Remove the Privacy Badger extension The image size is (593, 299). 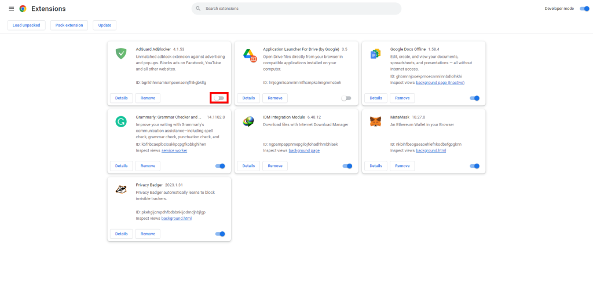pos(148,234)
